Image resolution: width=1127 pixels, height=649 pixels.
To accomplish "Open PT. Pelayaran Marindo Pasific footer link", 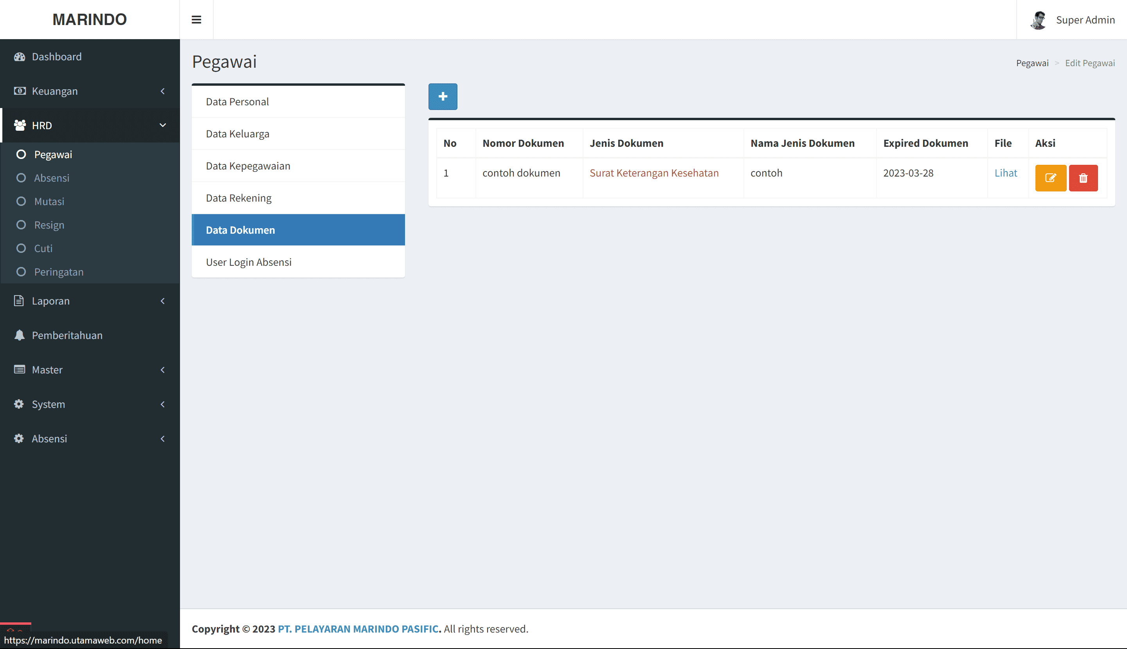I will (x=358, y=629).
